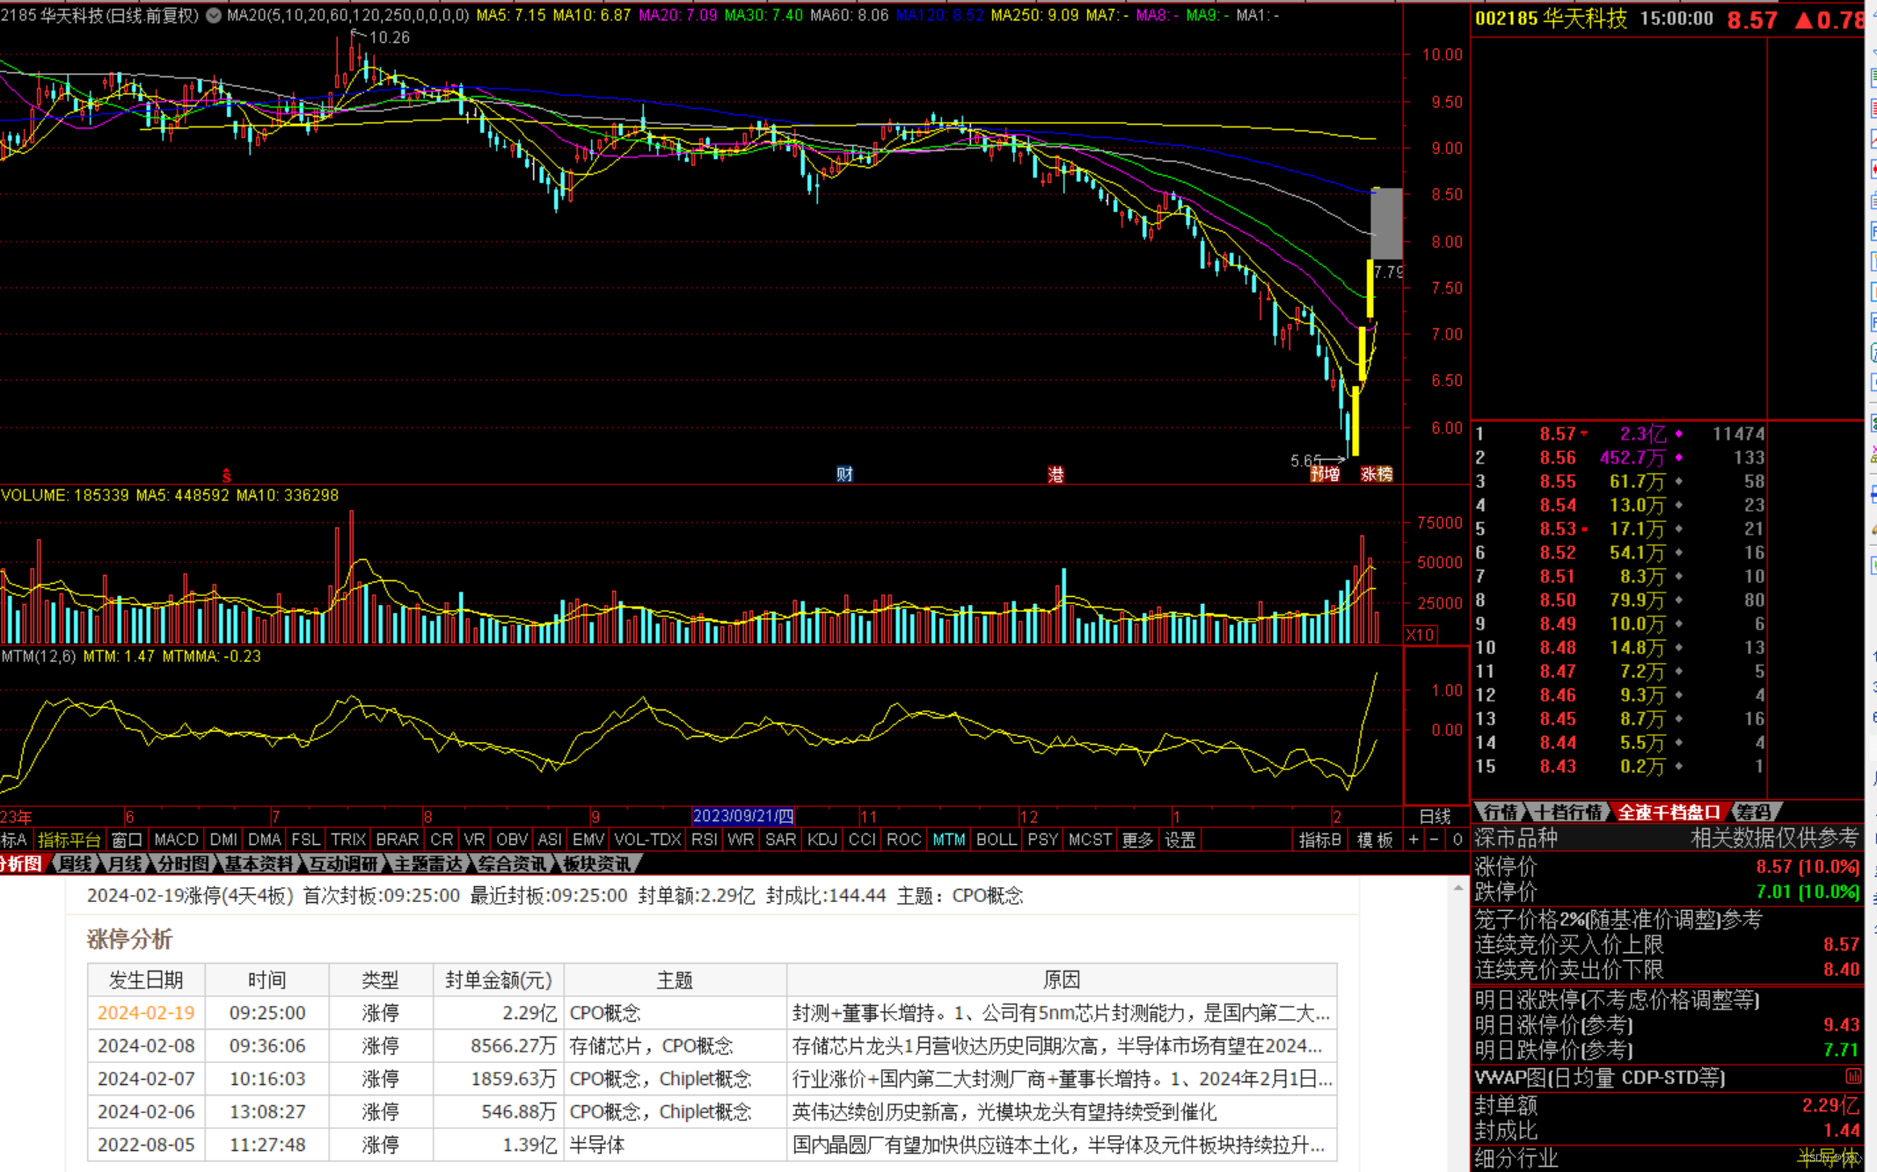Click the plus zoom-in button in the indicator bar
This screenshot has height=1172, width=1877.
pyautogui.click(x=1413, y=840)
